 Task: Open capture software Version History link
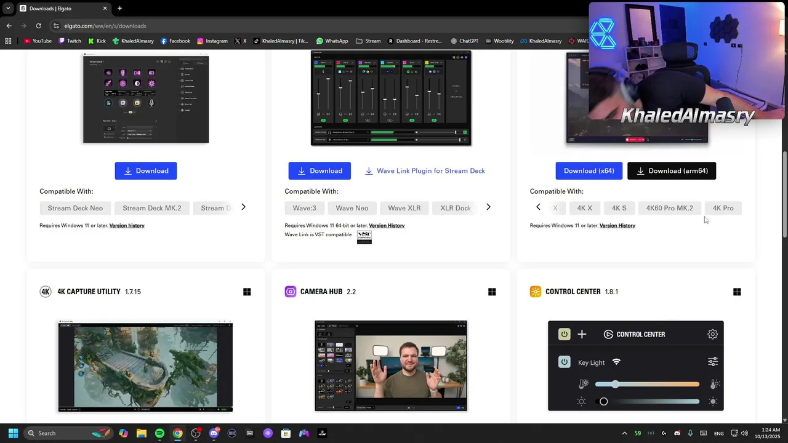coord(617,226)
